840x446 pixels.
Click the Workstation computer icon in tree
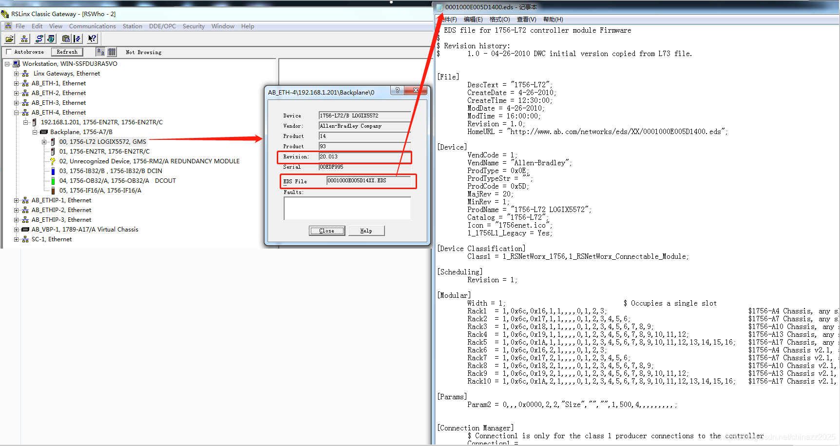tap(16, 64)
